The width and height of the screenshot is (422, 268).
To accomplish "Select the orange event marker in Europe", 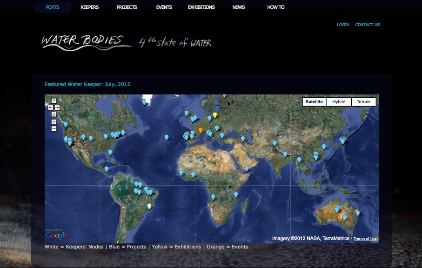I will (x=201, y=130).
